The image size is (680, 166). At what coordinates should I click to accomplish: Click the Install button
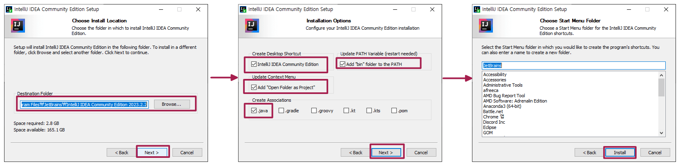tap(620, 153)
